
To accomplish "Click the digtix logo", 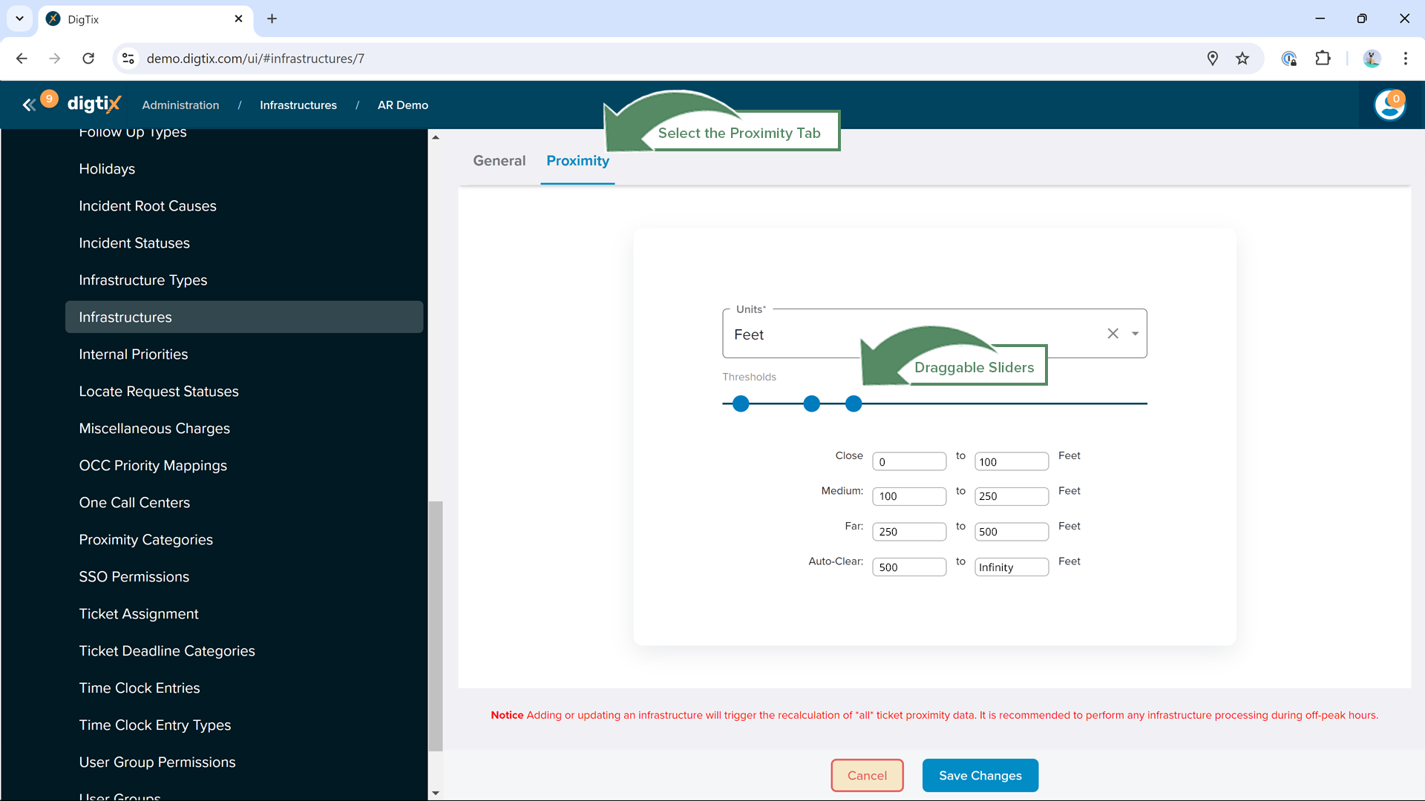I will click(94, 105).
